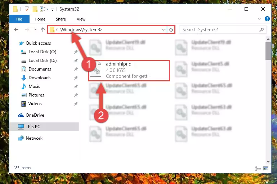The image size is (277, 184).
Task: Click the pin icon beside Music
Action: tap(76, 86)
